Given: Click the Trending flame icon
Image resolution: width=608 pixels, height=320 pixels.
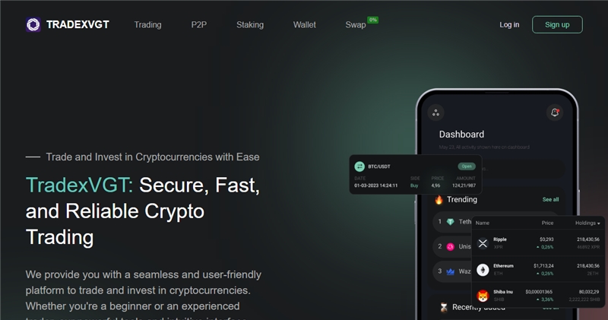Looking at the screenshot, I should pos(439,199).
